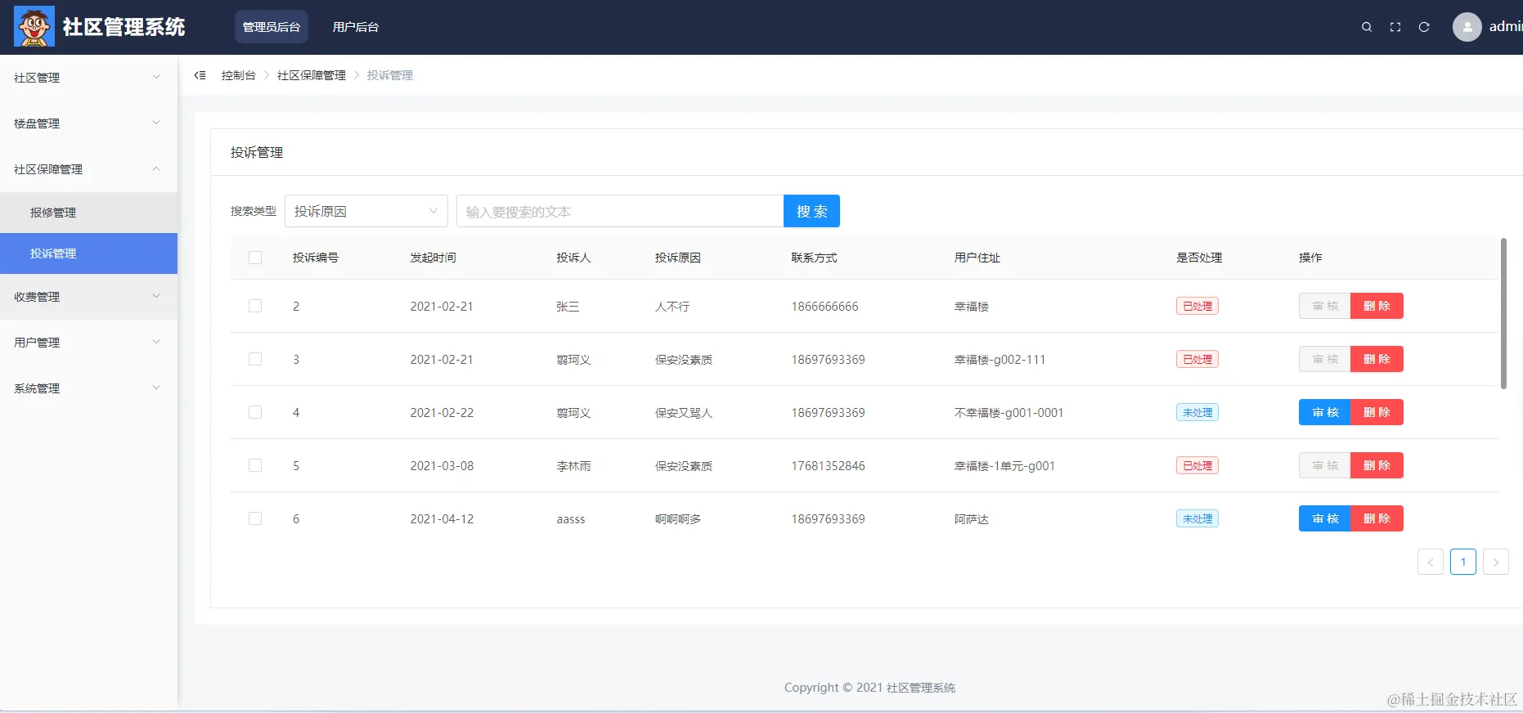Check the row for complaint number 4
The image size is (1523, 713).
pyautogui.click(x=255, y=412)
